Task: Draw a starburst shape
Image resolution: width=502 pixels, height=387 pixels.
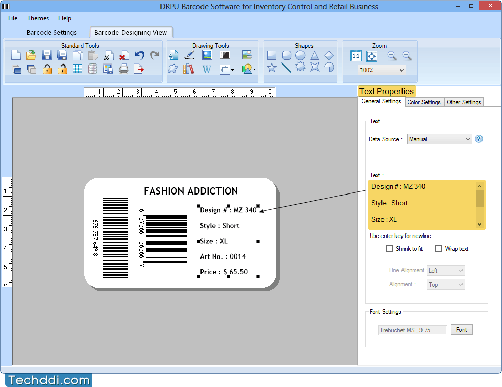Action: point(300,67)
